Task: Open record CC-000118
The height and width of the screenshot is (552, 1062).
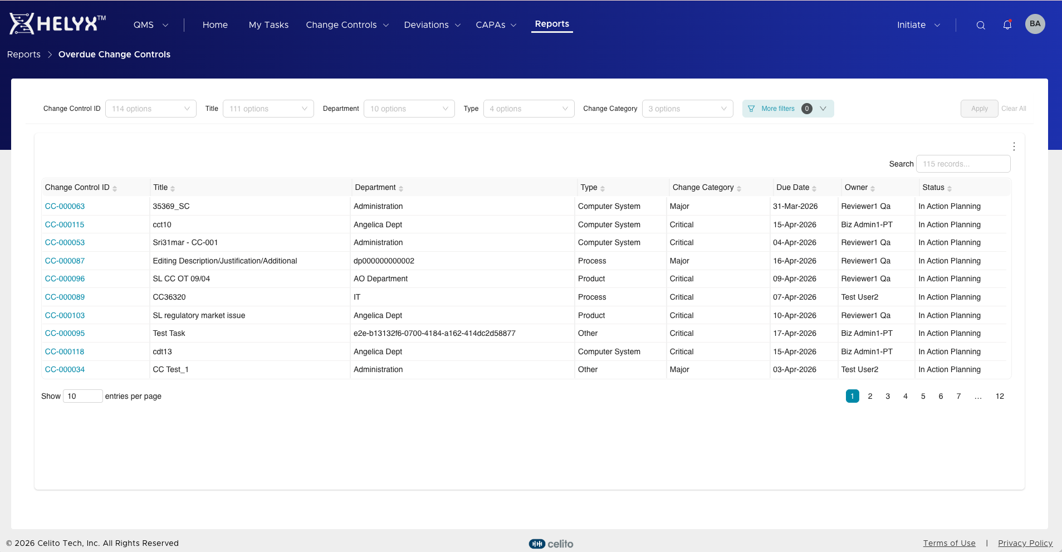Action: 65,351
